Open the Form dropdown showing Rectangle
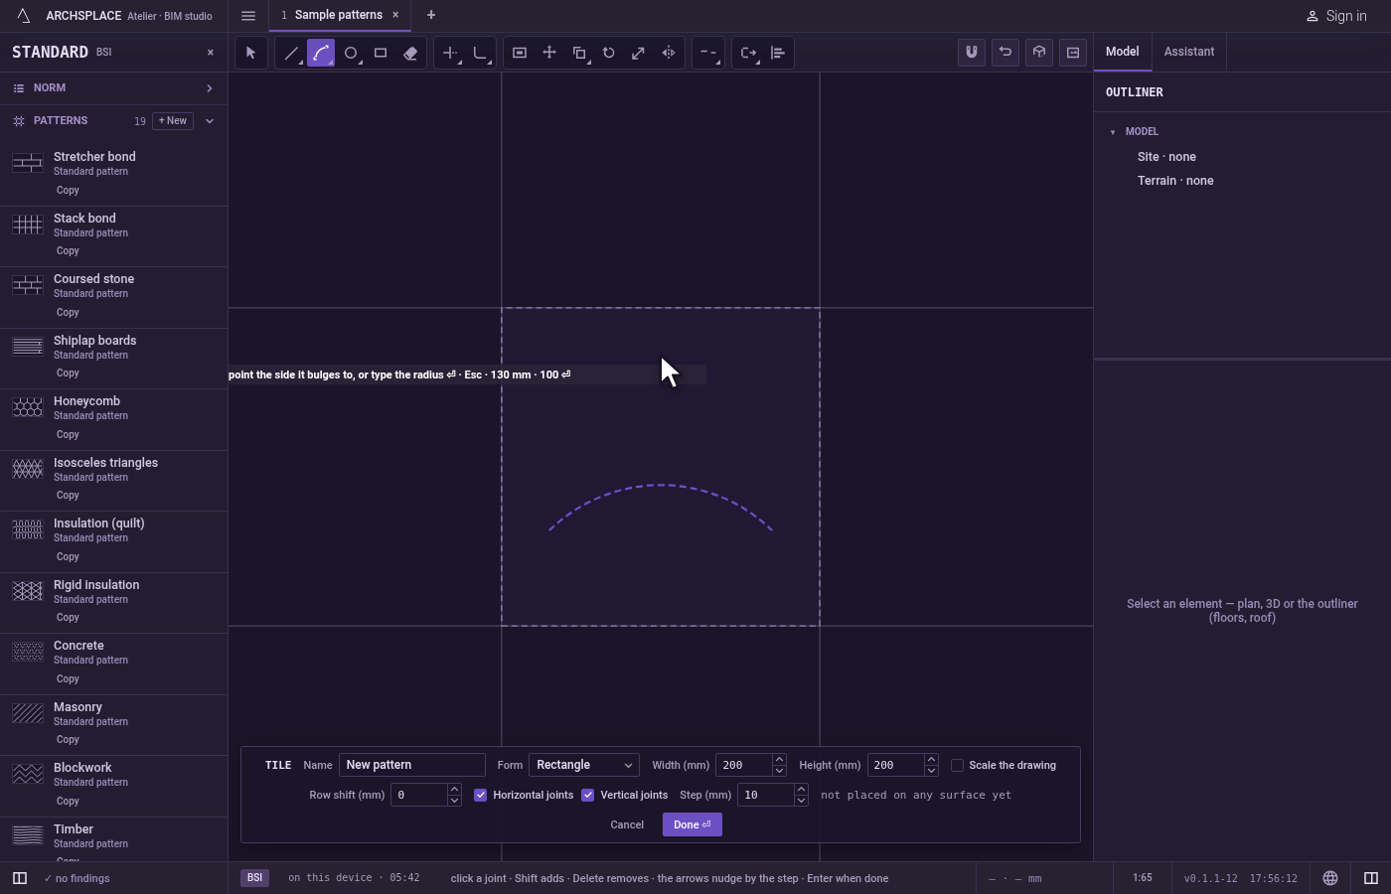The image size is (1391, 894). [x=584, y=765]
